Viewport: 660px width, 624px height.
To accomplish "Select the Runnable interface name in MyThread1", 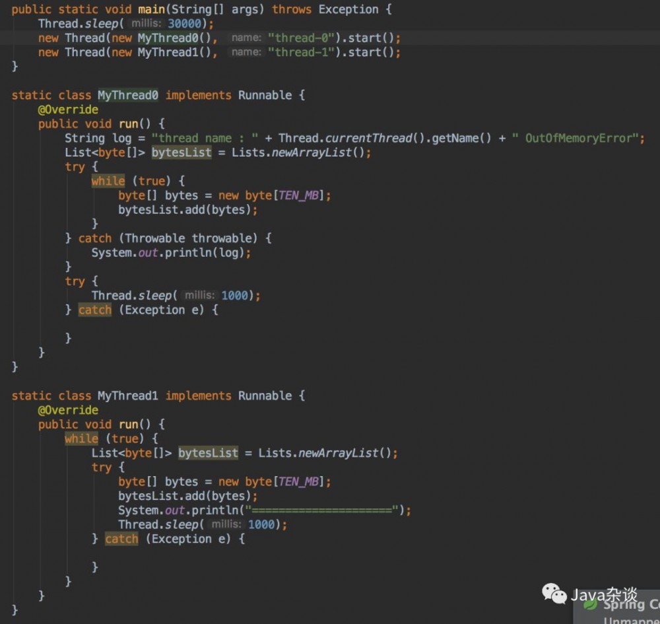I will (x=264, y=396).
